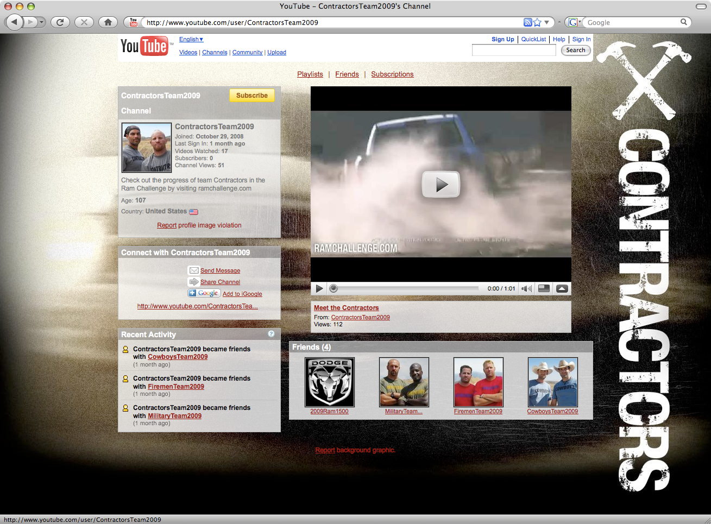Open the browser home icon
The height and width of the screenshot is (524, 711).
click(108, 22)
